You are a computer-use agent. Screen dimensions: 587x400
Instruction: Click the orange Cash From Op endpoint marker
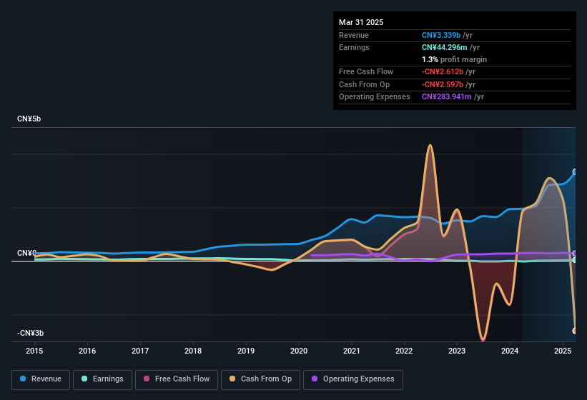tap(575, 331)
